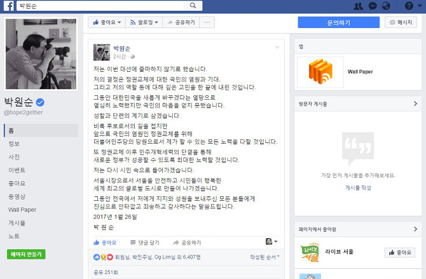This screenshot has height=279, width=426.
Task: Click the search magnifier icon
Action: [x=193, y=6]
